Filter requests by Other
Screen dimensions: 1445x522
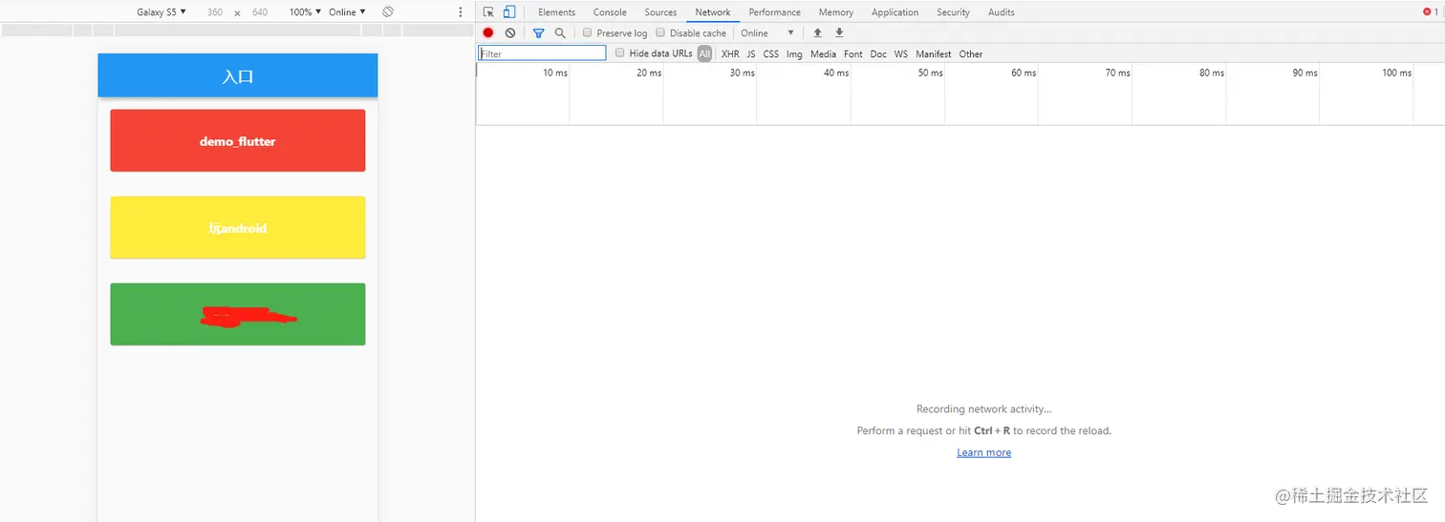971,53
